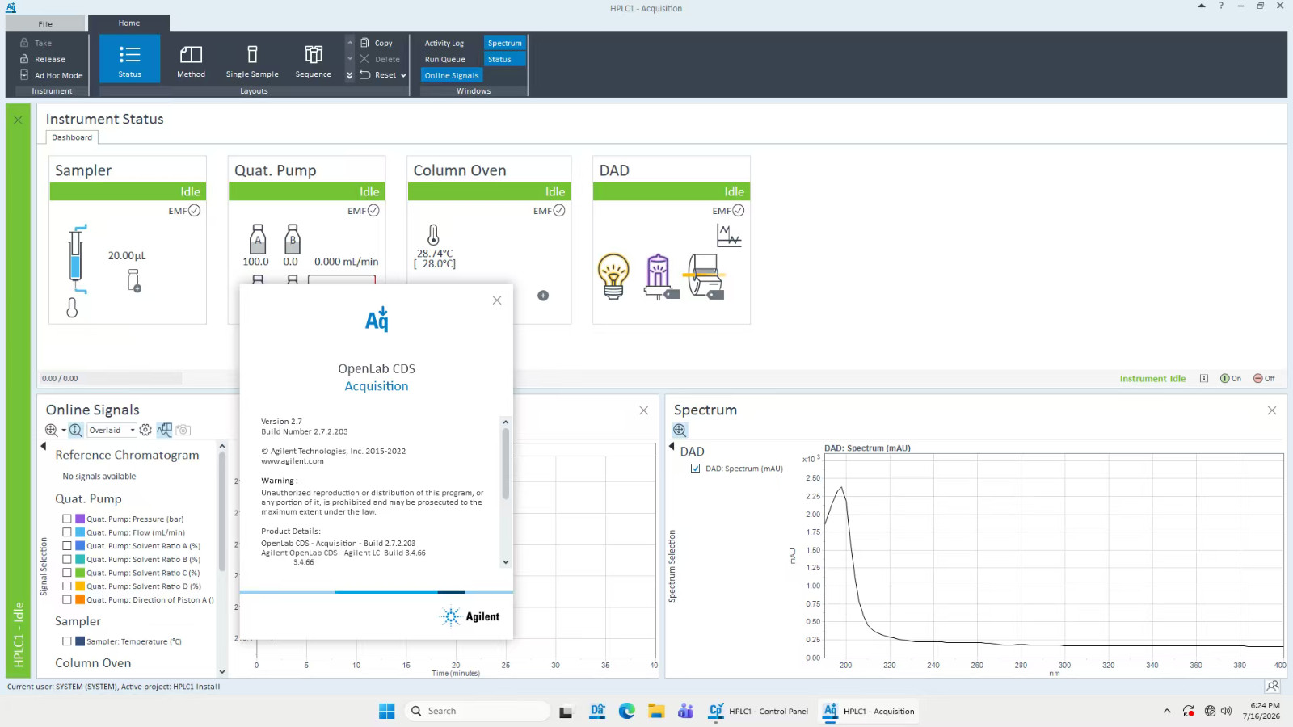The height and width of the screenshot is (727, 1293).
Task: Release the instrument
Action: click(43, 59)
